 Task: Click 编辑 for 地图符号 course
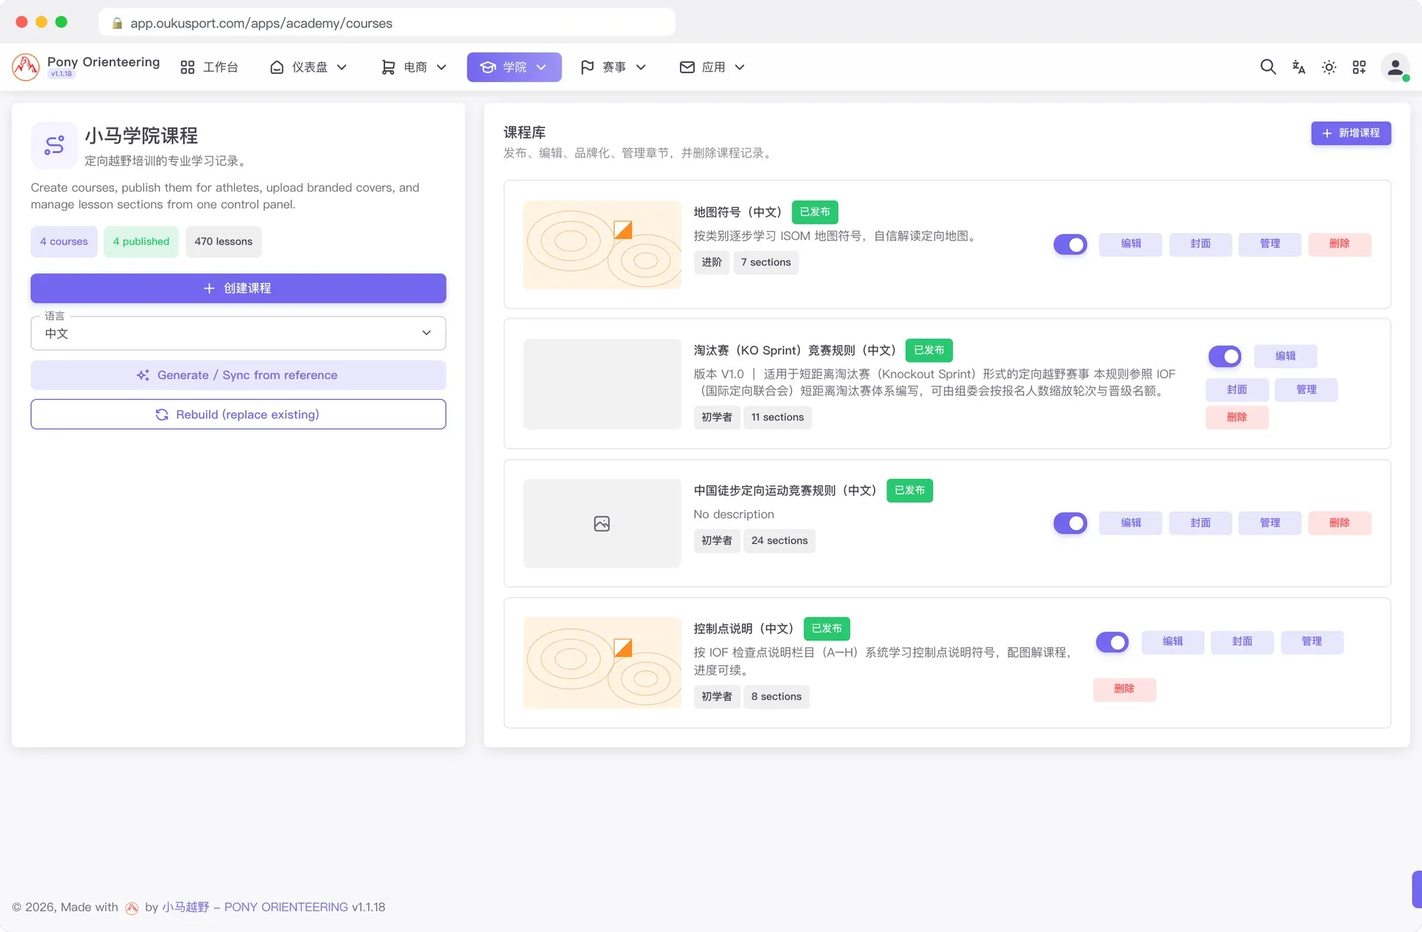[1130, 244]
